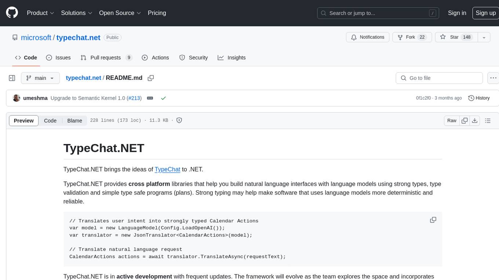499x280 pixels.
Task: Click the pull requests count badge 9
Action: pos(129,58)
